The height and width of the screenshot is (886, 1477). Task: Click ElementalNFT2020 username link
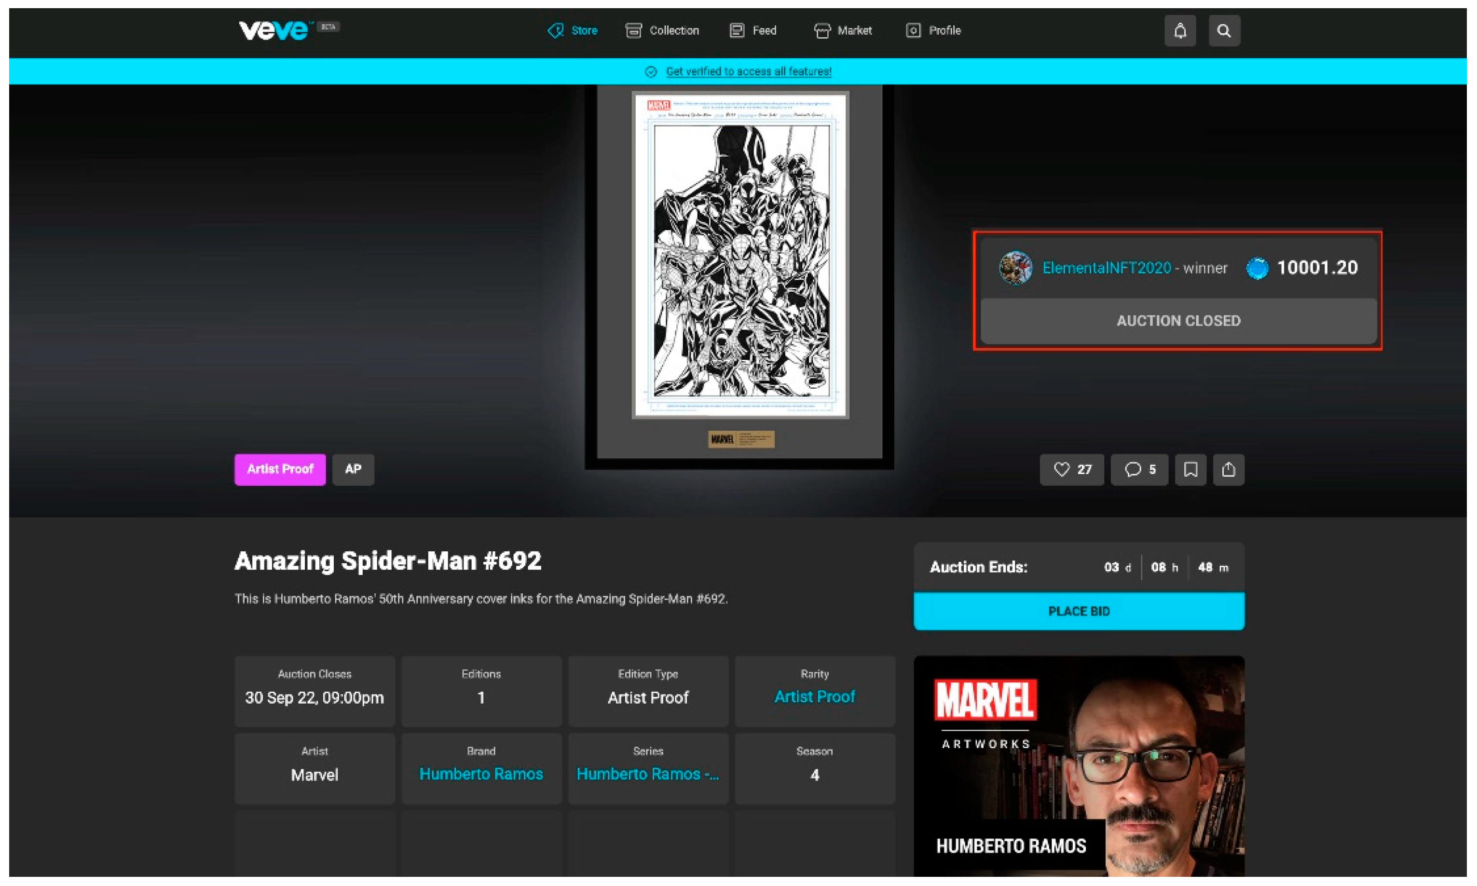point(1106,268)
